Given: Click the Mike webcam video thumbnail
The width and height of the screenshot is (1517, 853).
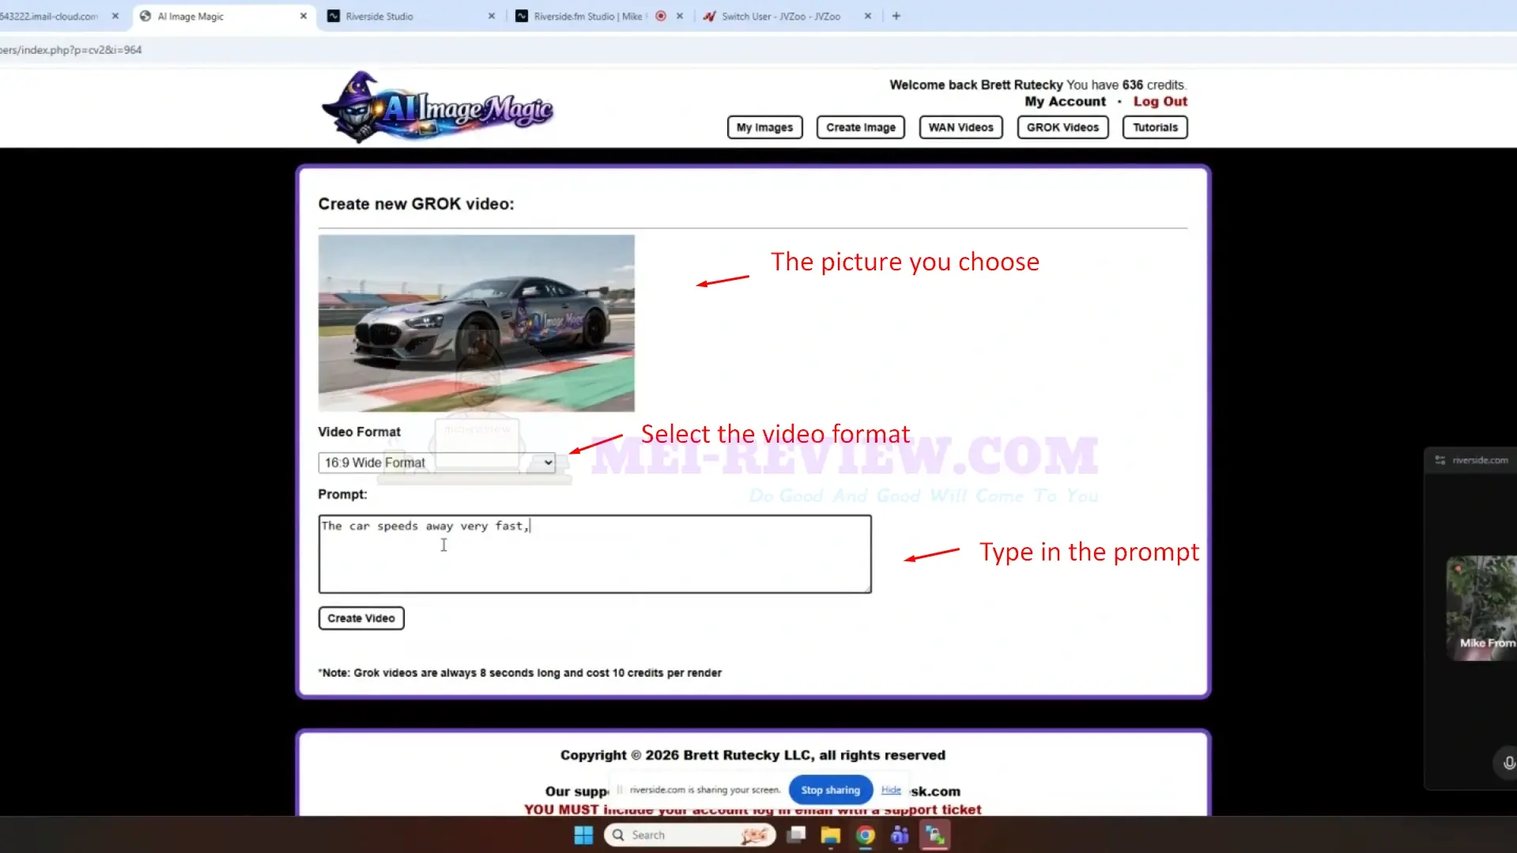Looking at the screenshot, I should pos(1481,608).
